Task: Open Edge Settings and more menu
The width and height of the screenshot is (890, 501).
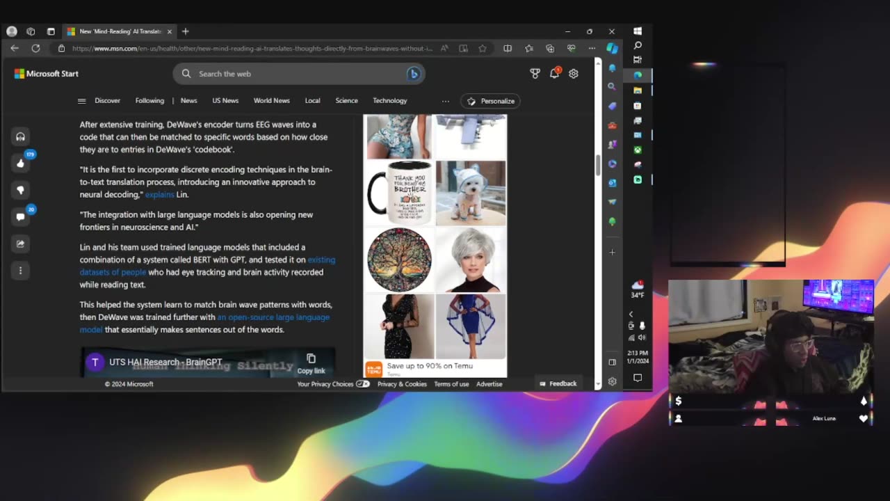Action: (592, 49)
